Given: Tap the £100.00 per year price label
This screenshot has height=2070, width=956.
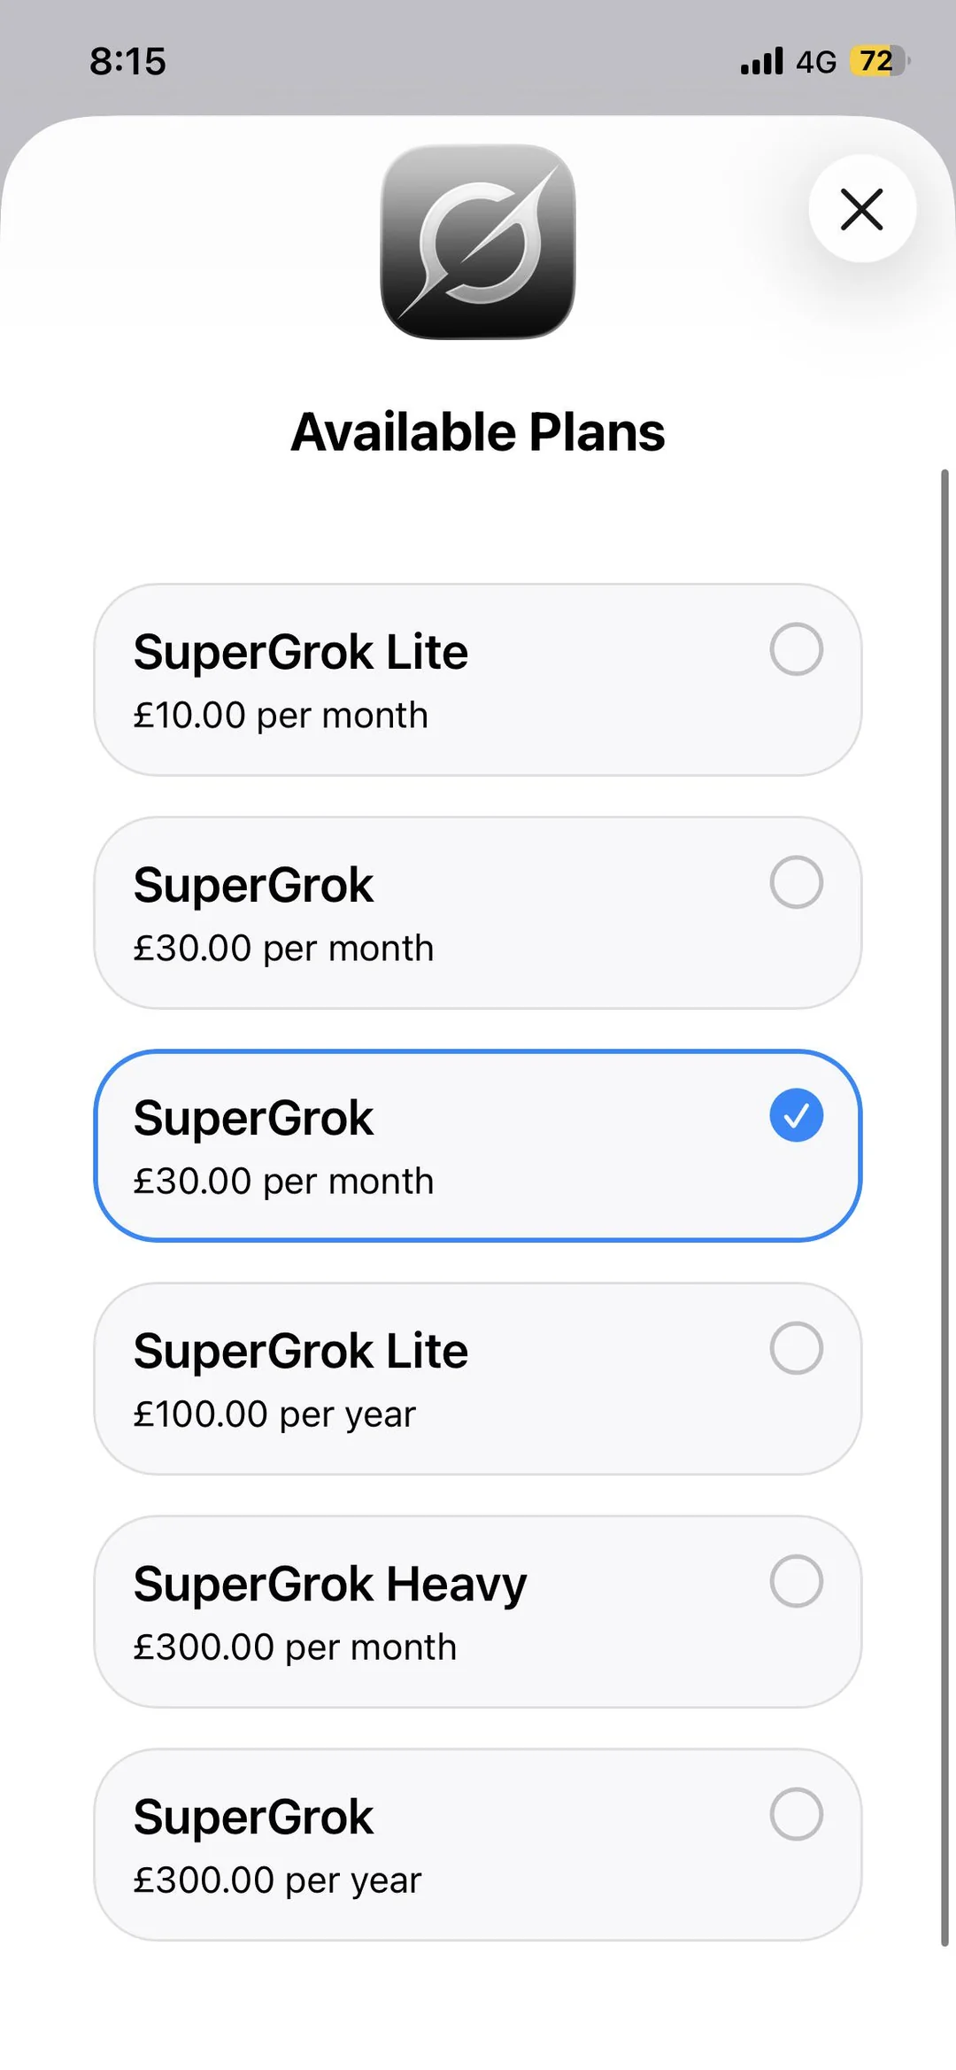Looking at the screenshot, I should click(274, 1415).
